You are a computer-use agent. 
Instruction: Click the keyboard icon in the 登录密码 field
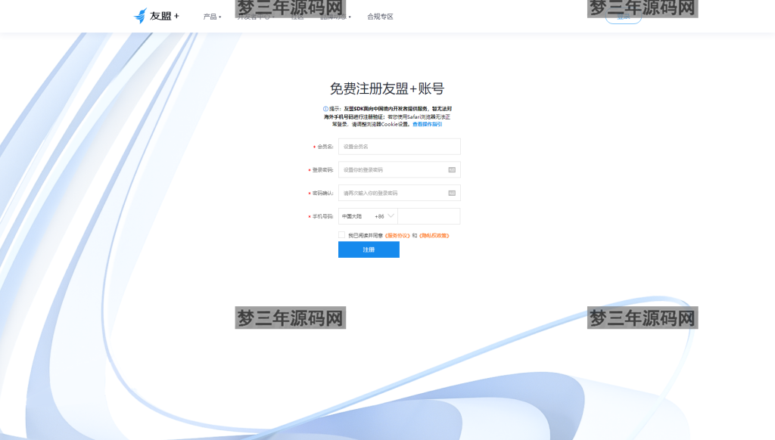coord(452,170)
